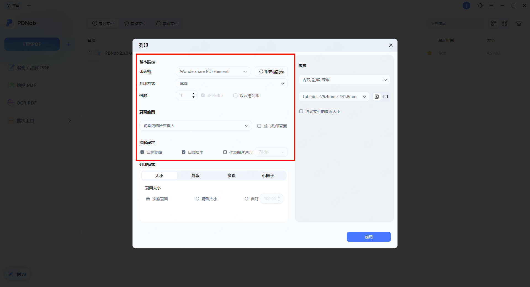Switch to list view layout icon
530x287 pixels.
tap(494, 23)
